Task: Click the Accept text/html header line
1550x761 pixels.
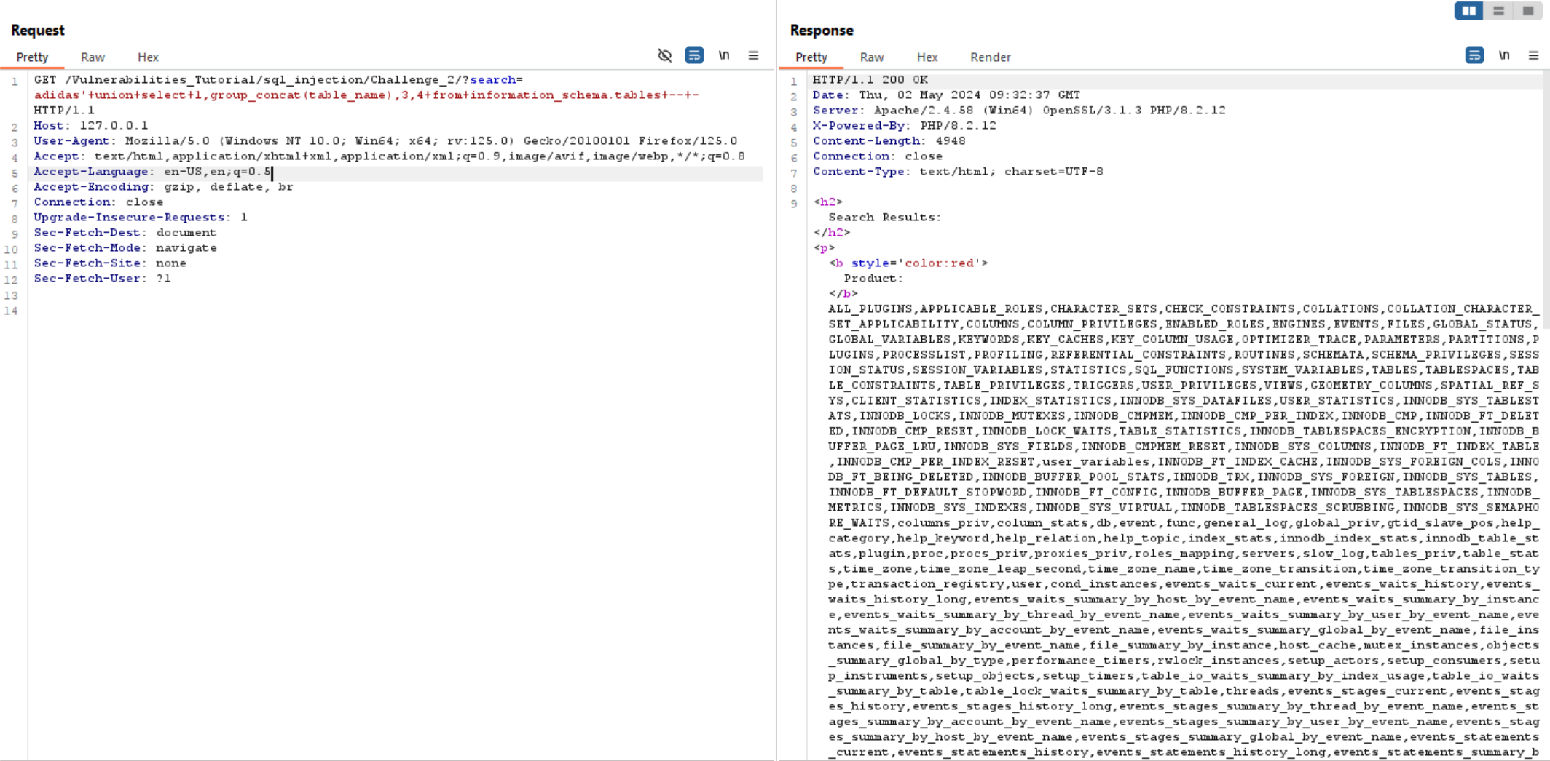Action: [389, 156]
